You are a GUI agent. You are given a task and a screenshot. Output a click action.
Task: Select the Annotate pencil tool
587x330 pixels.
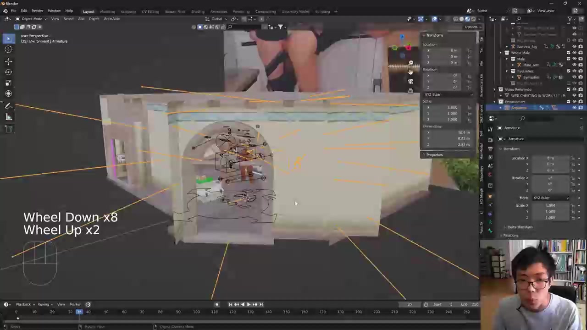[x=8, y=106]
